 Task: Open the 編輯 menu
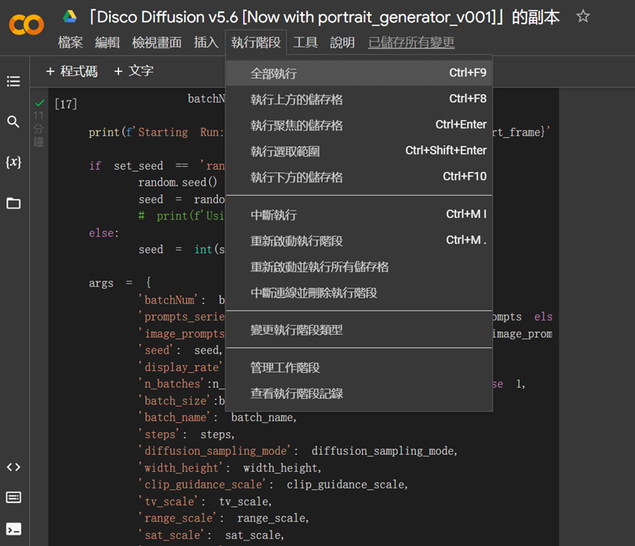click(x=107, y=42)
